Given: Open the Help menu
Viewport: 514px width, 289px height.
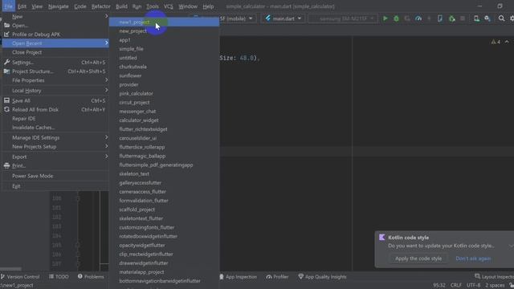Looking at the screenshot, I should click(x=208, y=6).
